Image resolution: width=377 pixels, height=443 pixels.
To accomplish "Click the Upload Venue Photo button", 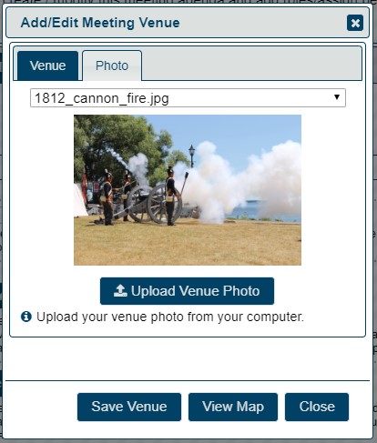I will point(187,291).
